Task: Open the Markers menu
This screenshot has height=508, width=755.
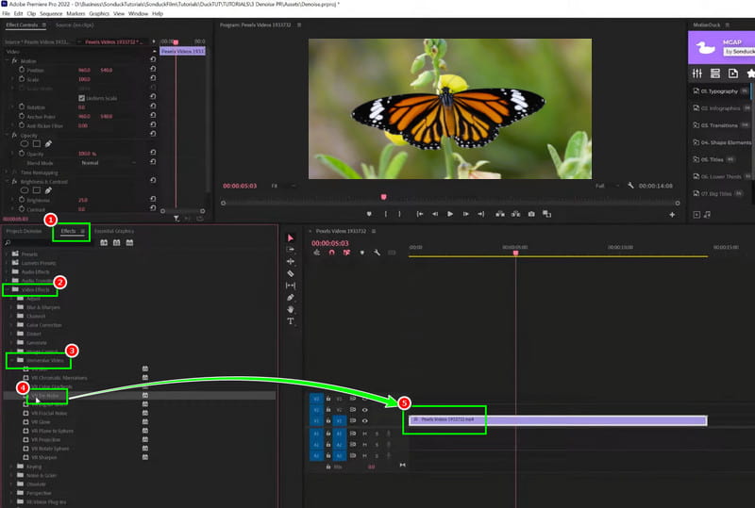Action: pos(75,14)
